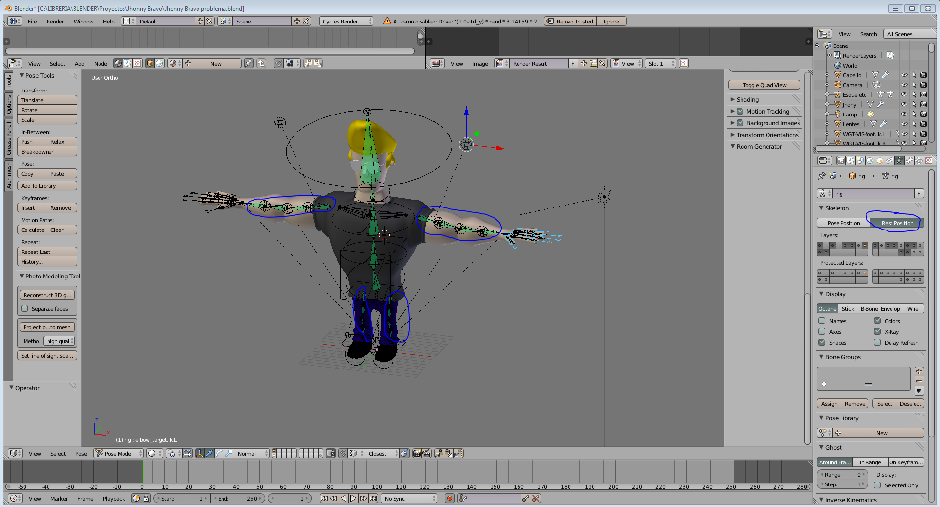This screenshot has height=507, width=940.
Task: Open the armature Data properties tab
Action: coord(899,161)
